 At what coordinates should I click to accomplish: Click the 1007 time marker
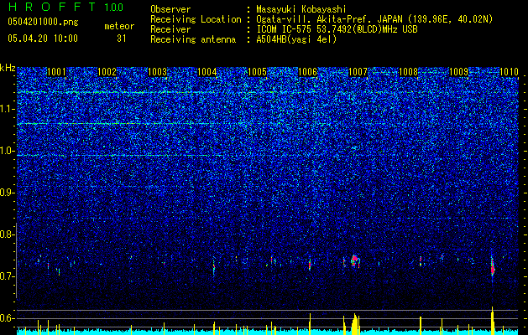point(358,72)
